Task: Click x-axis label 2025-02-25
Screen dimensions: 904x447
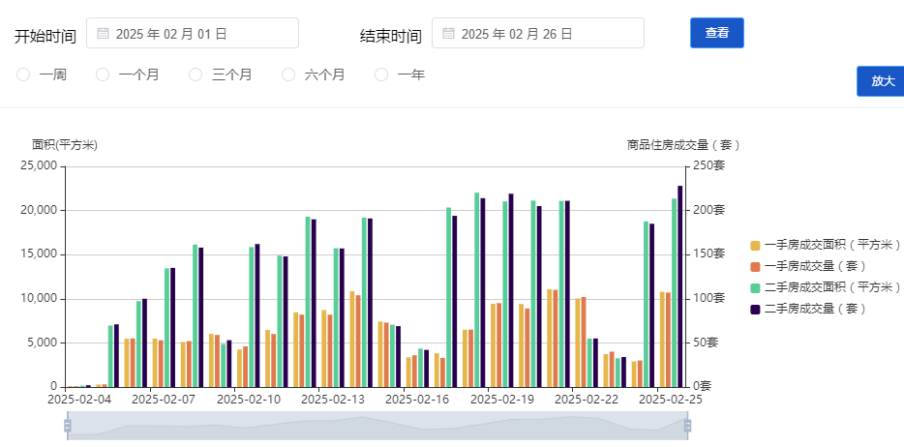Action: click(672, 400)
